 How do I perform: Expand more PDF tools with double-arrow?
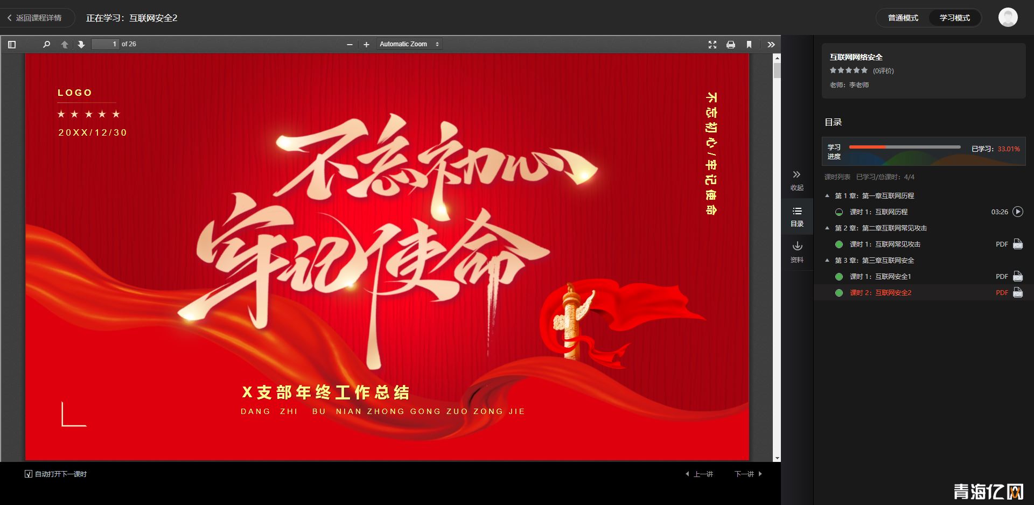pos(771,45)
